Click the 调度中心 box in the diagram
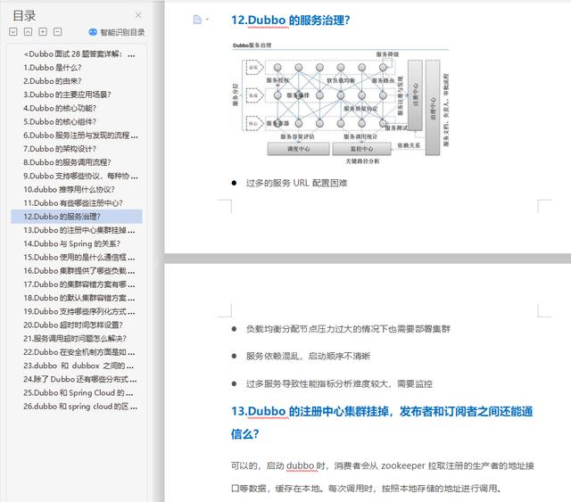The width and height of the screenshot is (571, 502). pyautogui.click(x=299, y=149)
